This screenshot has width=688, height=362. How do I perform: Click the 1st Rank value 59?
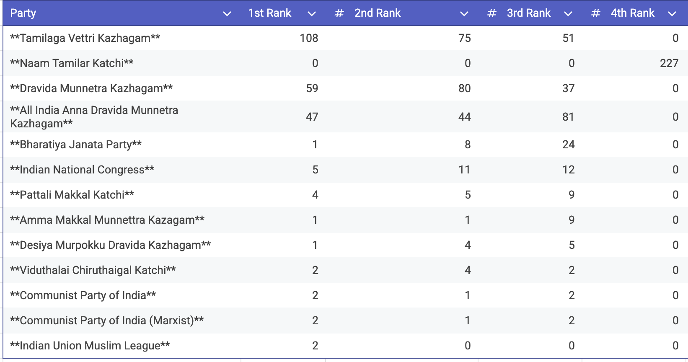click(x=312, y=88)
